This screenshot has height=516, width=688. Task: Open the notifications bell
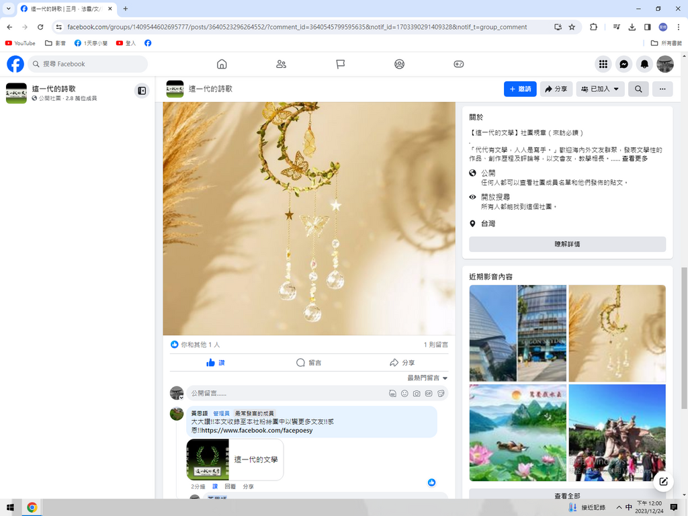point(644,64)
